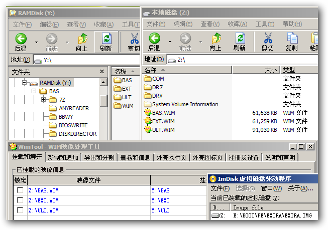This screenshot has height=230, width=328.
Task: Switch to 说明和声明 tab
Action: pos(280,157)
